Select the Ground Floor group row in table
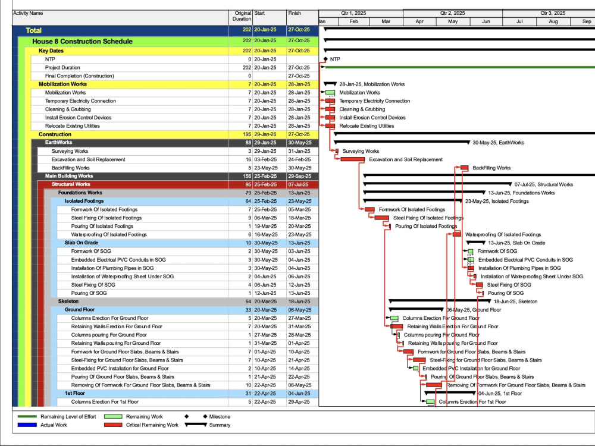 point(184,310)
